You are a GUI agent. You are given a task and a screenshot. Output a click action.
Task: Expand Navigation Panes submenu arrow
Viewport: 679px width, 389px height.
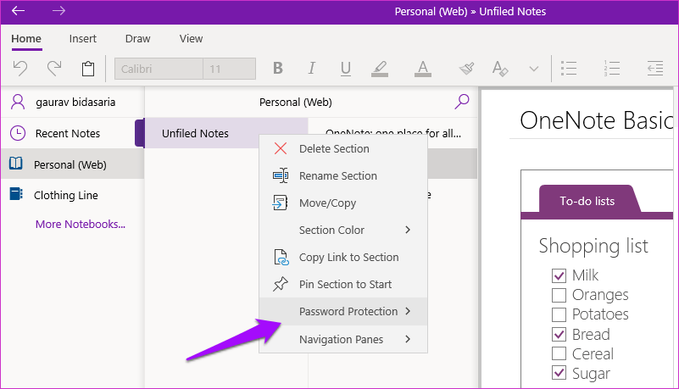coord(408,339)
